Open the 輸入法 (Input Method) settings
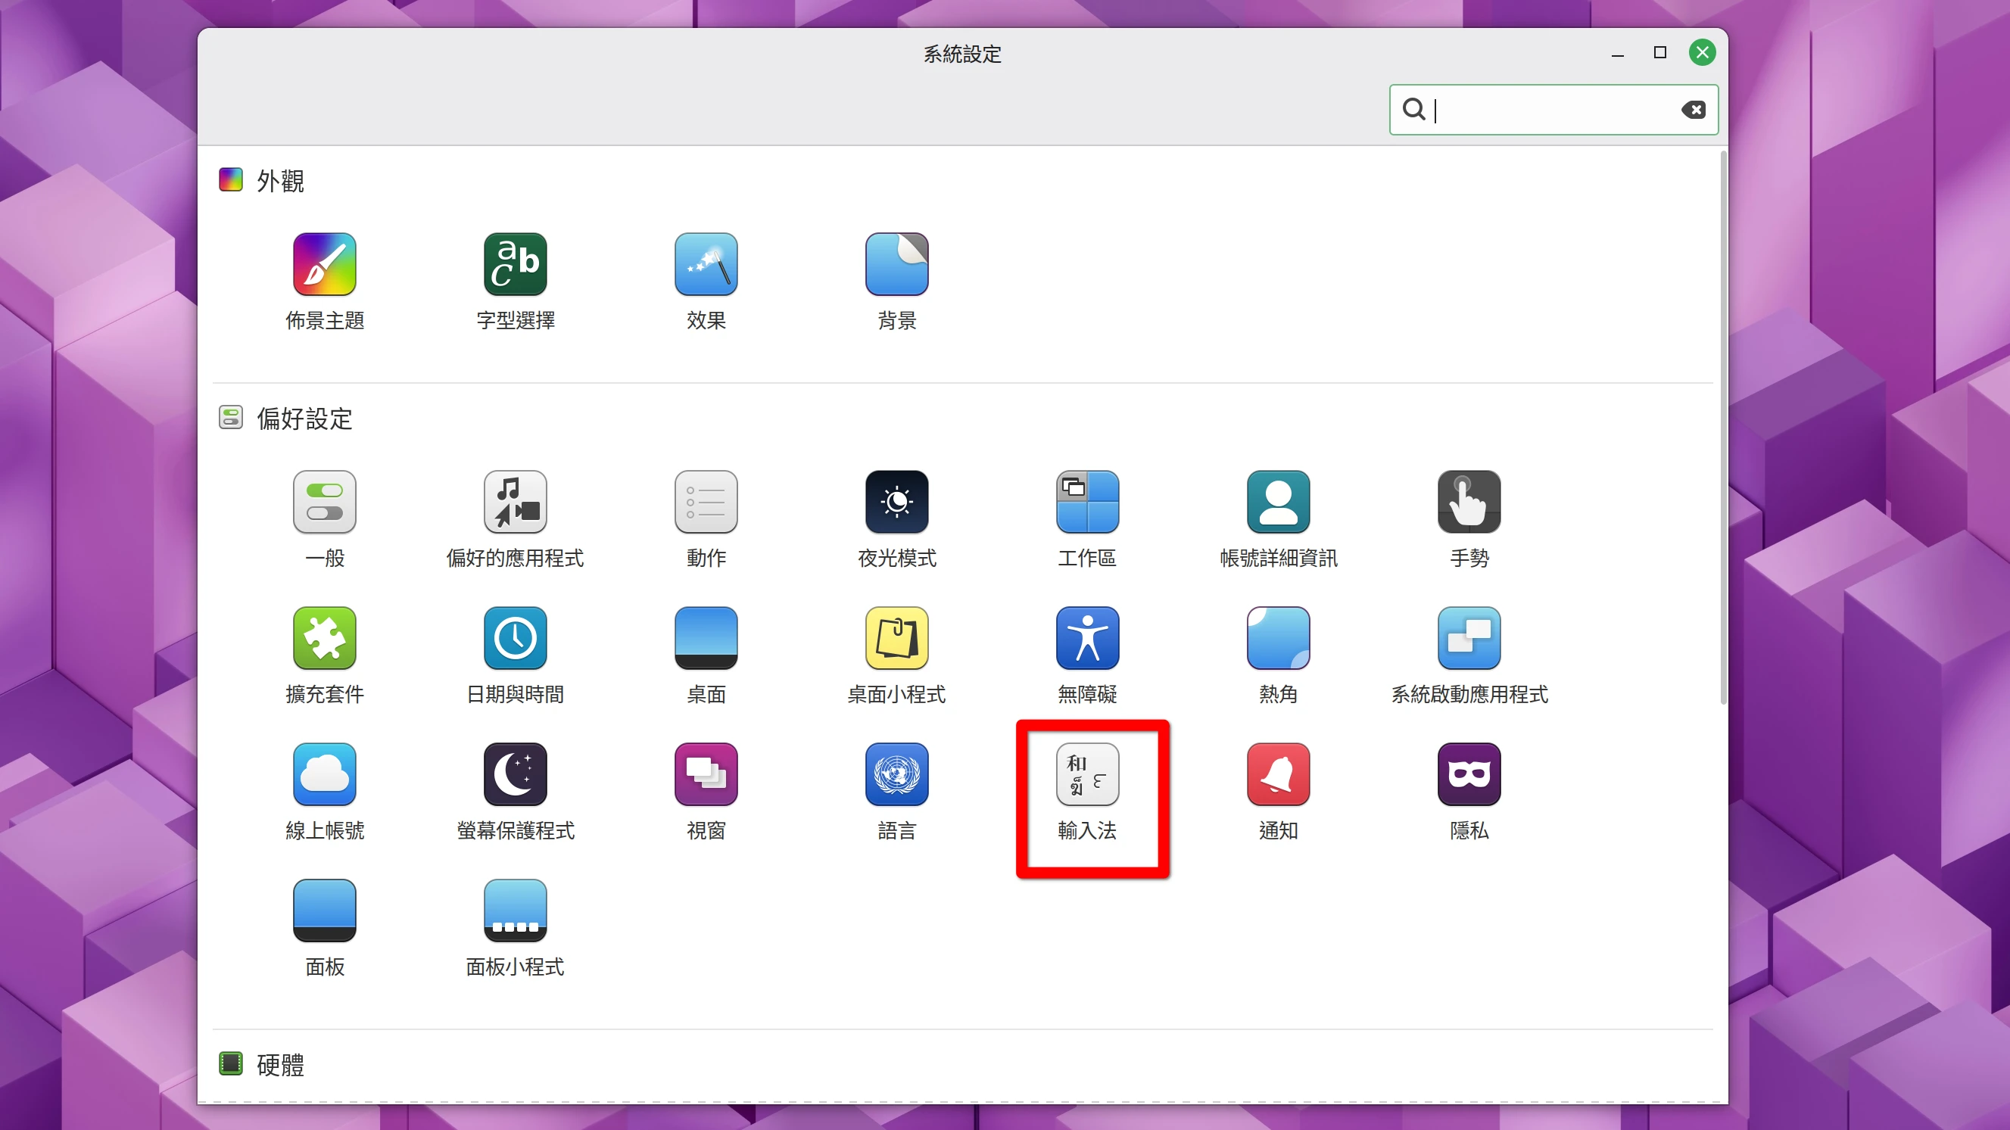2010x1130 pixels. [x=1087, y=793]
